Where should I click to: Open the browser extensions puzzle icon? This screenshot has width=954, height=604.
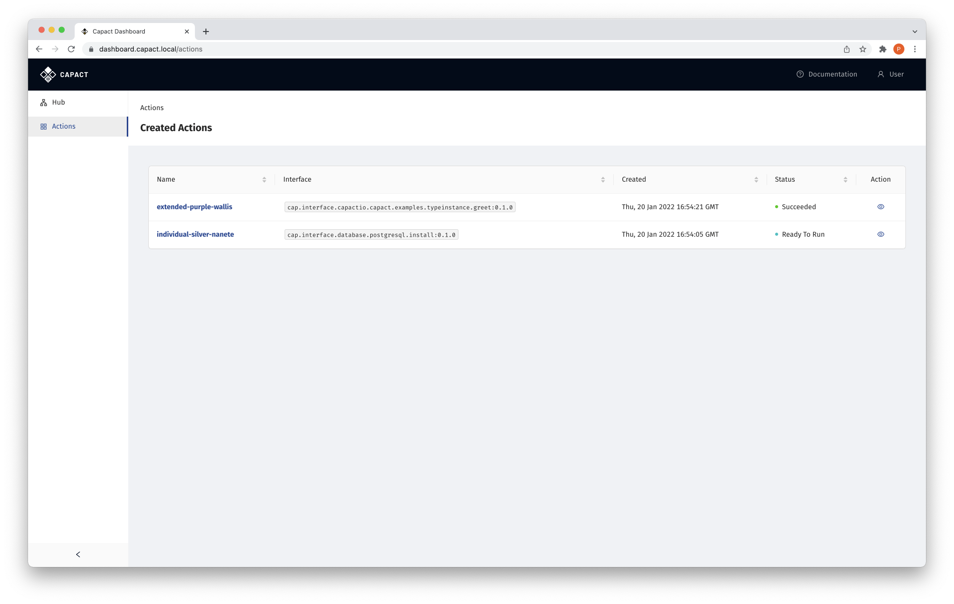tap(883, 49)
